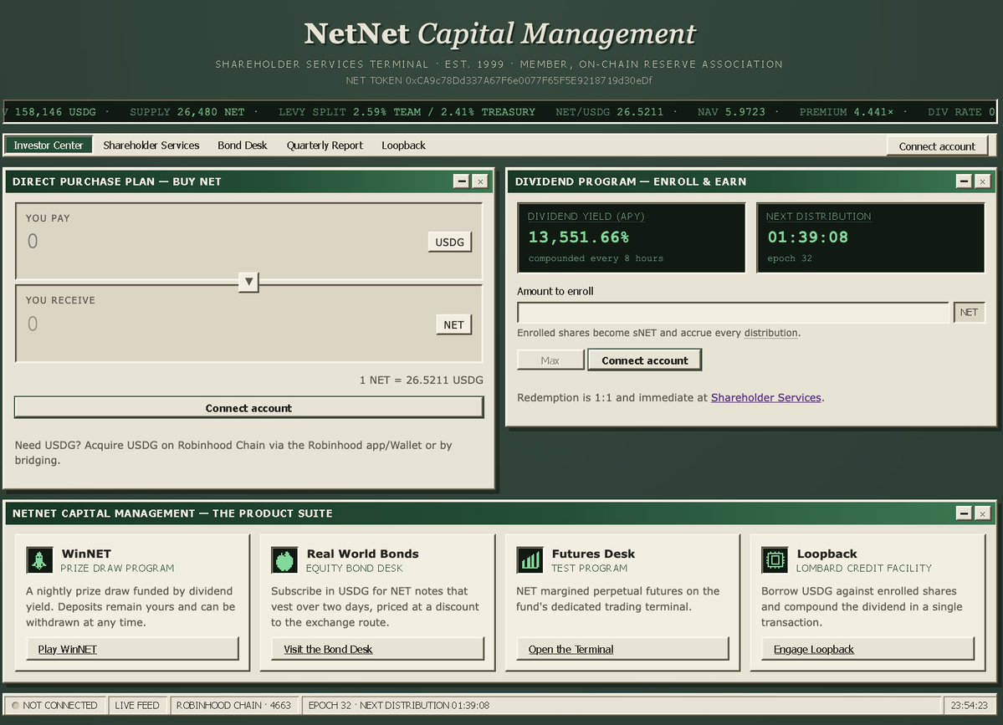Click NAV 5.9723 in the ticker
The height and width of the screenshot is (725, 1003).
(731, 112)
